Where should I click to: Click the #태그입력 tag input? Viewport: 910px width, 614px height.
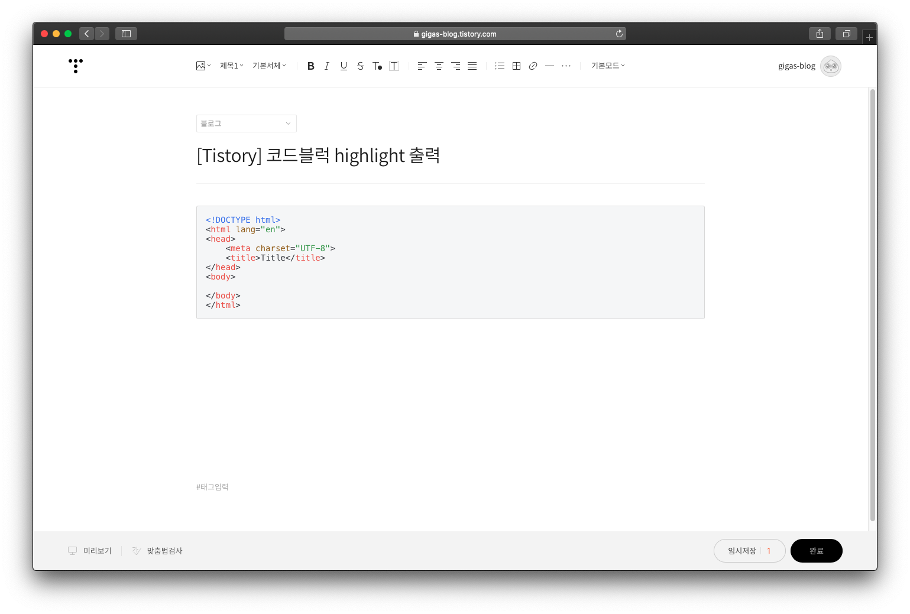(212, 487)
